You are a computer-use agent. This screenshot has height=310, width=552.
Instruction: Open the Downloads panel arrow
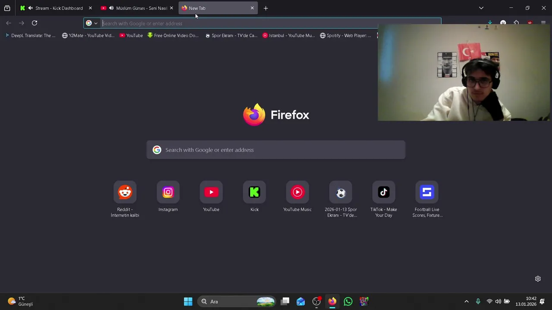click(x=490, y=22)
